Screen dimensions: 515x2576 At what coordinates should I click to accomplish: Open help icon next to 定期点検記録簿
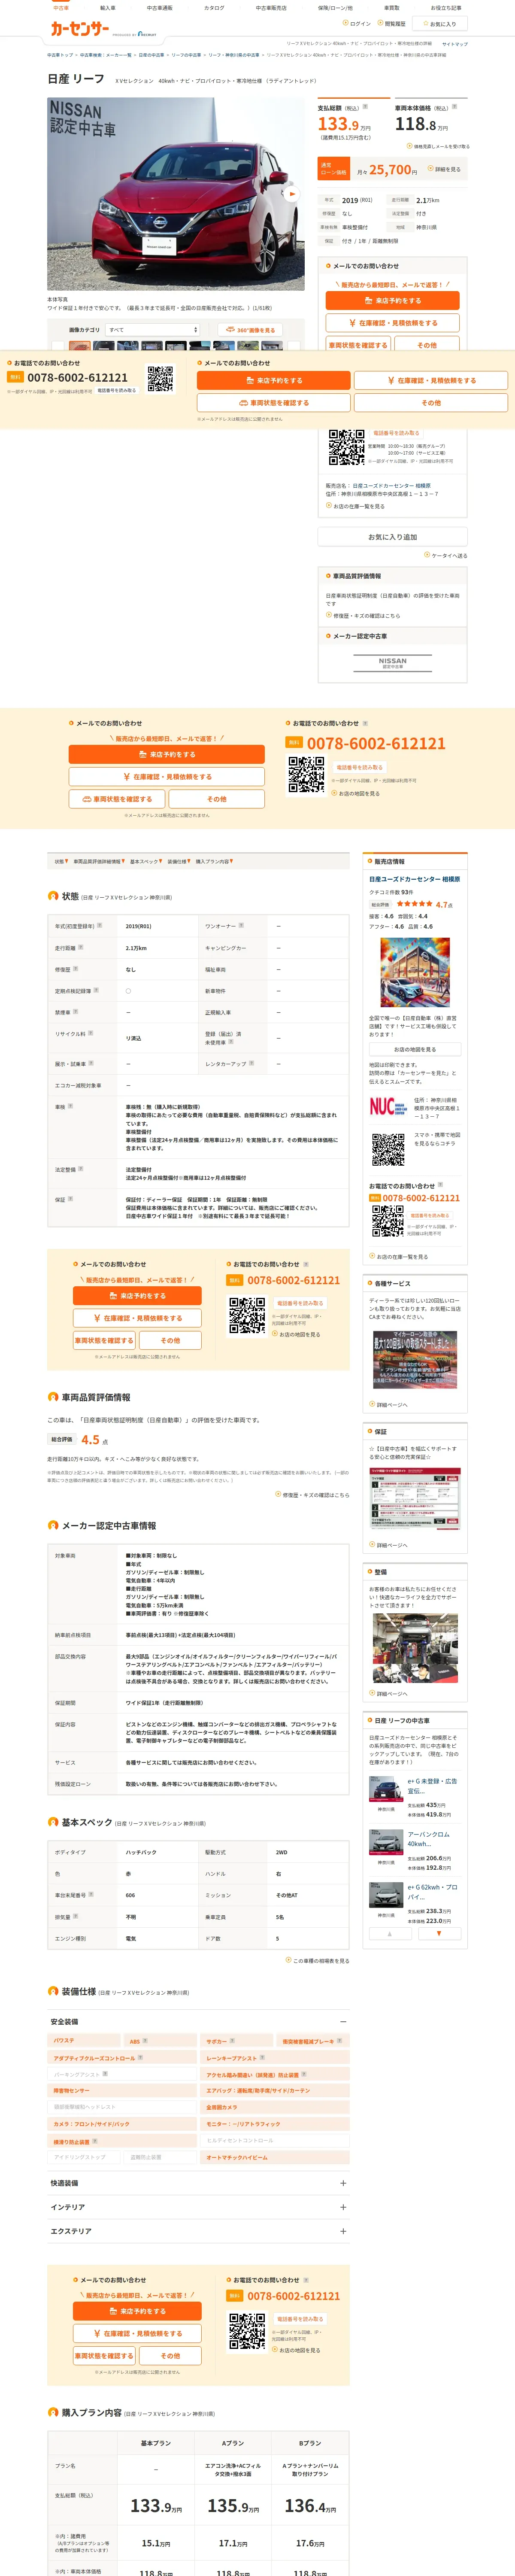point(96,990)
